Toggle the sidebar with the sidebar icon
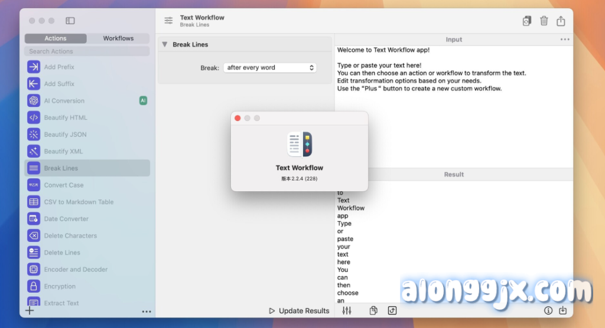 coord(70,21)
